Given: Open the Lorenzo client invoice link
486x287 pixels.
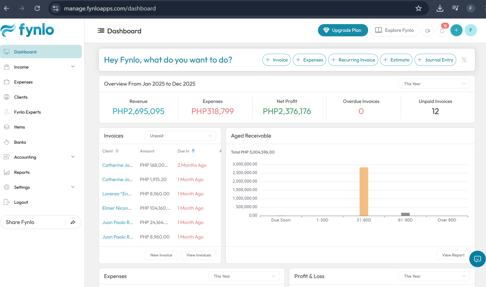Looking at the screenshot, I should click(x=117, y=194).
